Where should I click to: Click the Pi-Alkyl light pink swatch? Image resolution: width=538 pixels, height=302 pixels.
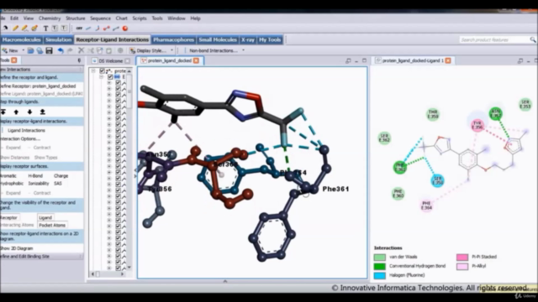(x=462, y=267)
